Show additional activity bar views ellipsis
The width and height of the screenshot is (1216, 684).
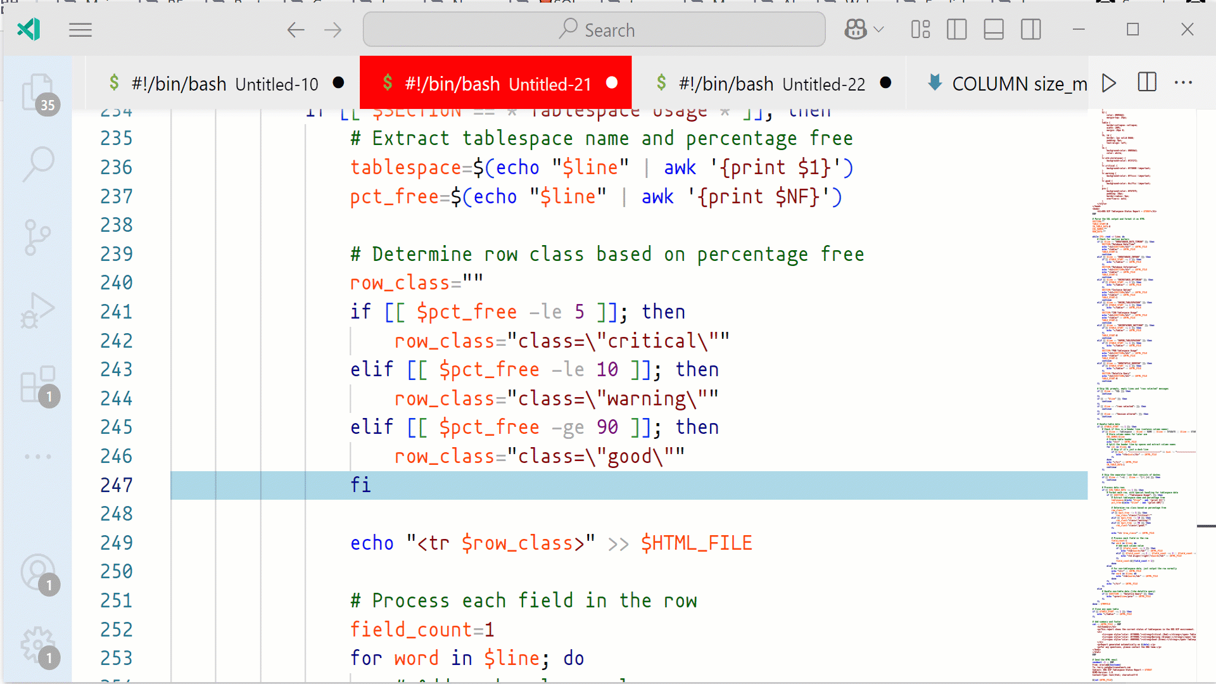click(x=37, y=457)
